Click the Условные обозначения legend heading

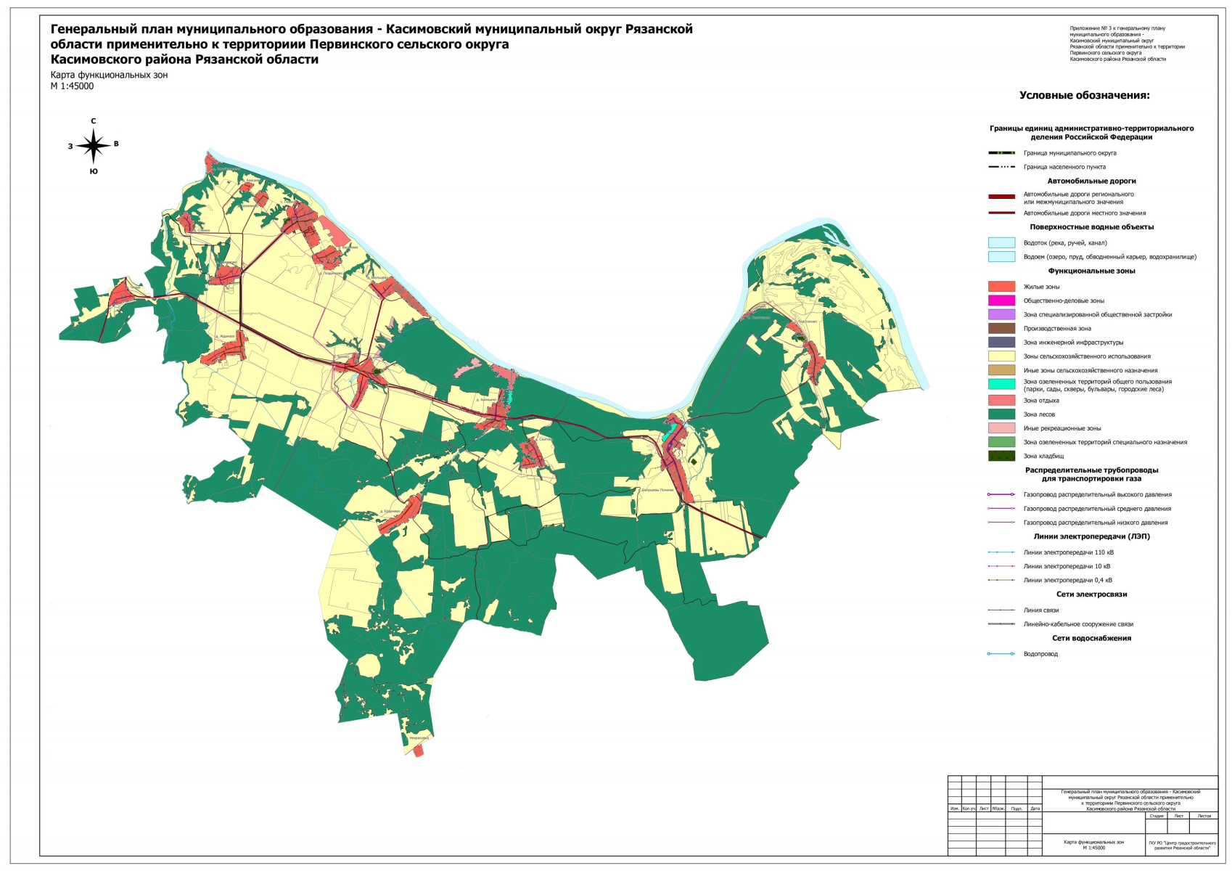click(1084, 95)
